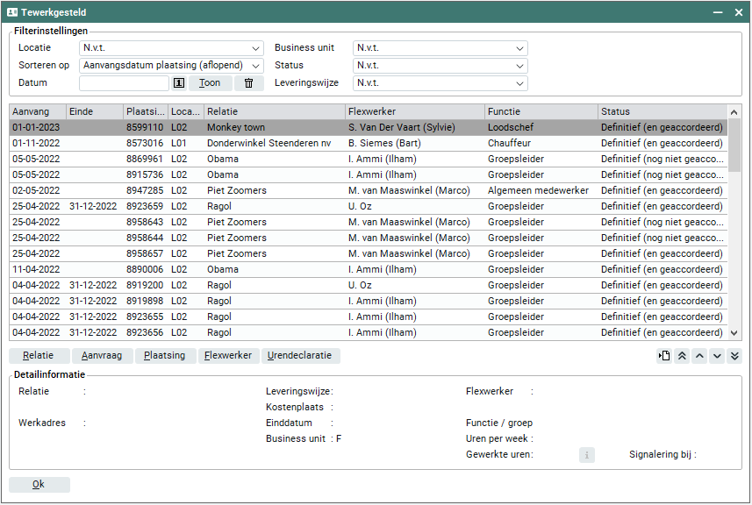Go to previous record with up arrow
The width and height of the screenshot is (752, 505).
699,356
